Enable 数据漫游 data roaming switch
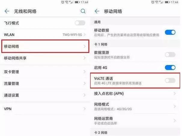182x136 pixels. coord(170,54)
